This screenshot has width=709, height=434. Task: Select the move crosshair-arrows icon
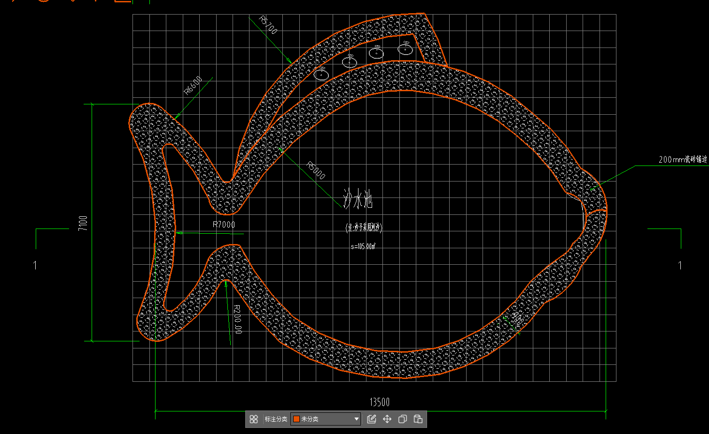click(387, 419)
